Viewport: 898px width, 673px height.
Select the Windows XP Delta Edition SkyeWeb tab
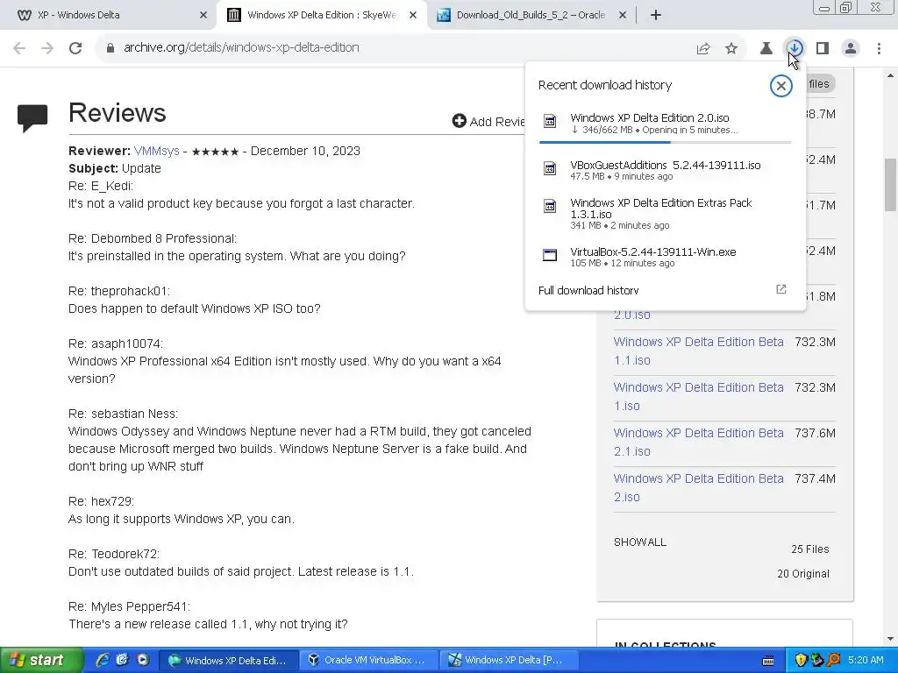321,15
